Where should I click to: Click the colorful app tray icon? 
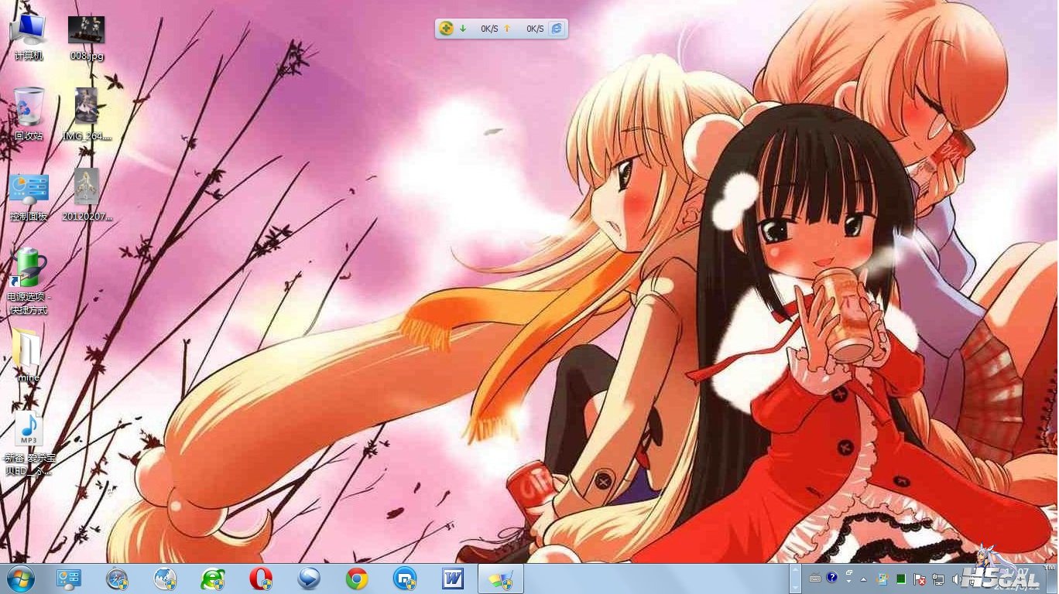pos(882,579)
